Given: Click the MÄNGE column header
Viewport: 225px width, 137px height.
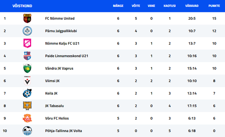Looking at the screenshot, I should pos(118,6).
